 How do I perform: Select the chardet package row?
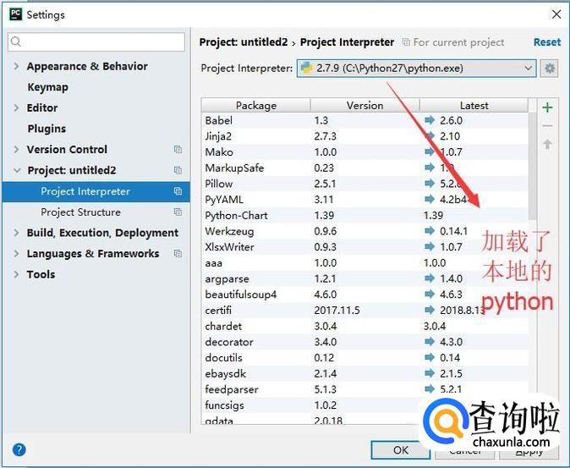(x=364, y=326)
